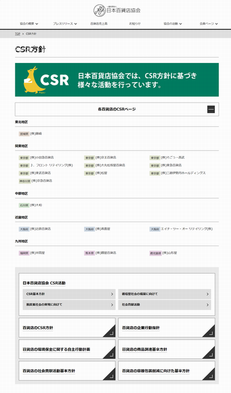Click the 日本百貨店協会 logo at top
Screen dimensions: 231x393
[x=117, y=10]
